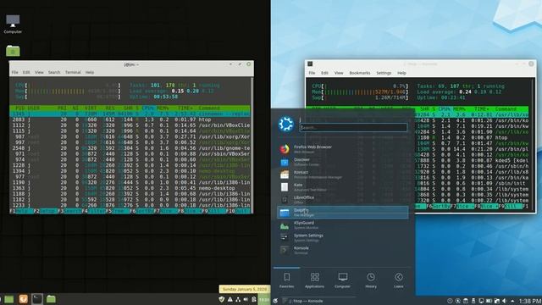This screenshot has height=305, width=542.
Task: Launch Discover software center
Action: pyautogui.click(x=342, y=162)
